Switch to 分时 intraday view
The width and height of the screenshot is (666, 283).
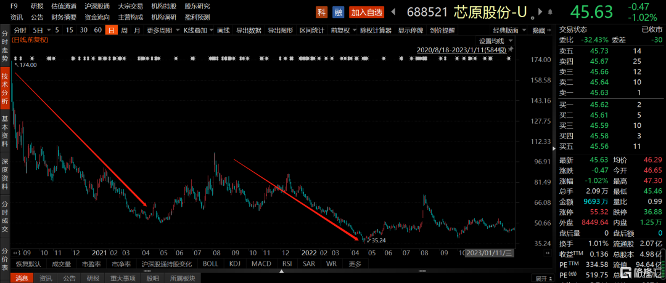pyautogui.click(x=20, y=31)
